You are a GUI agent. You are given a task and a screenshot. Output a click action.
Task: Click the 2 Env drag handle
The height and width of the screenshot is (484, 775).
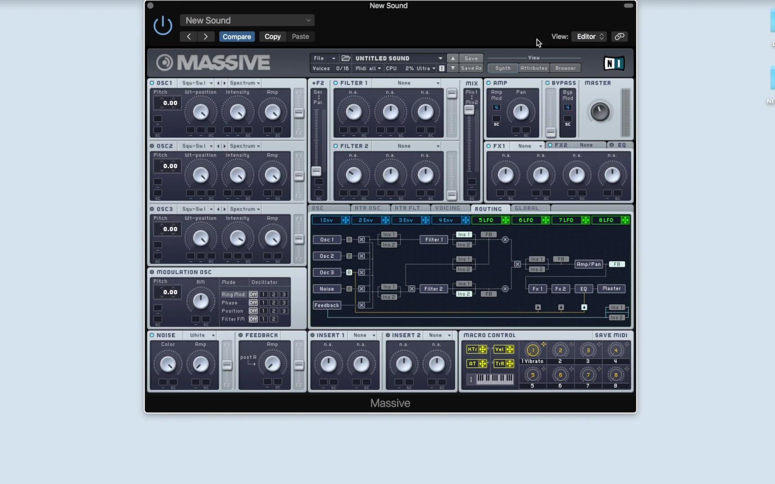pyautogui.click(x=385, y=220)
